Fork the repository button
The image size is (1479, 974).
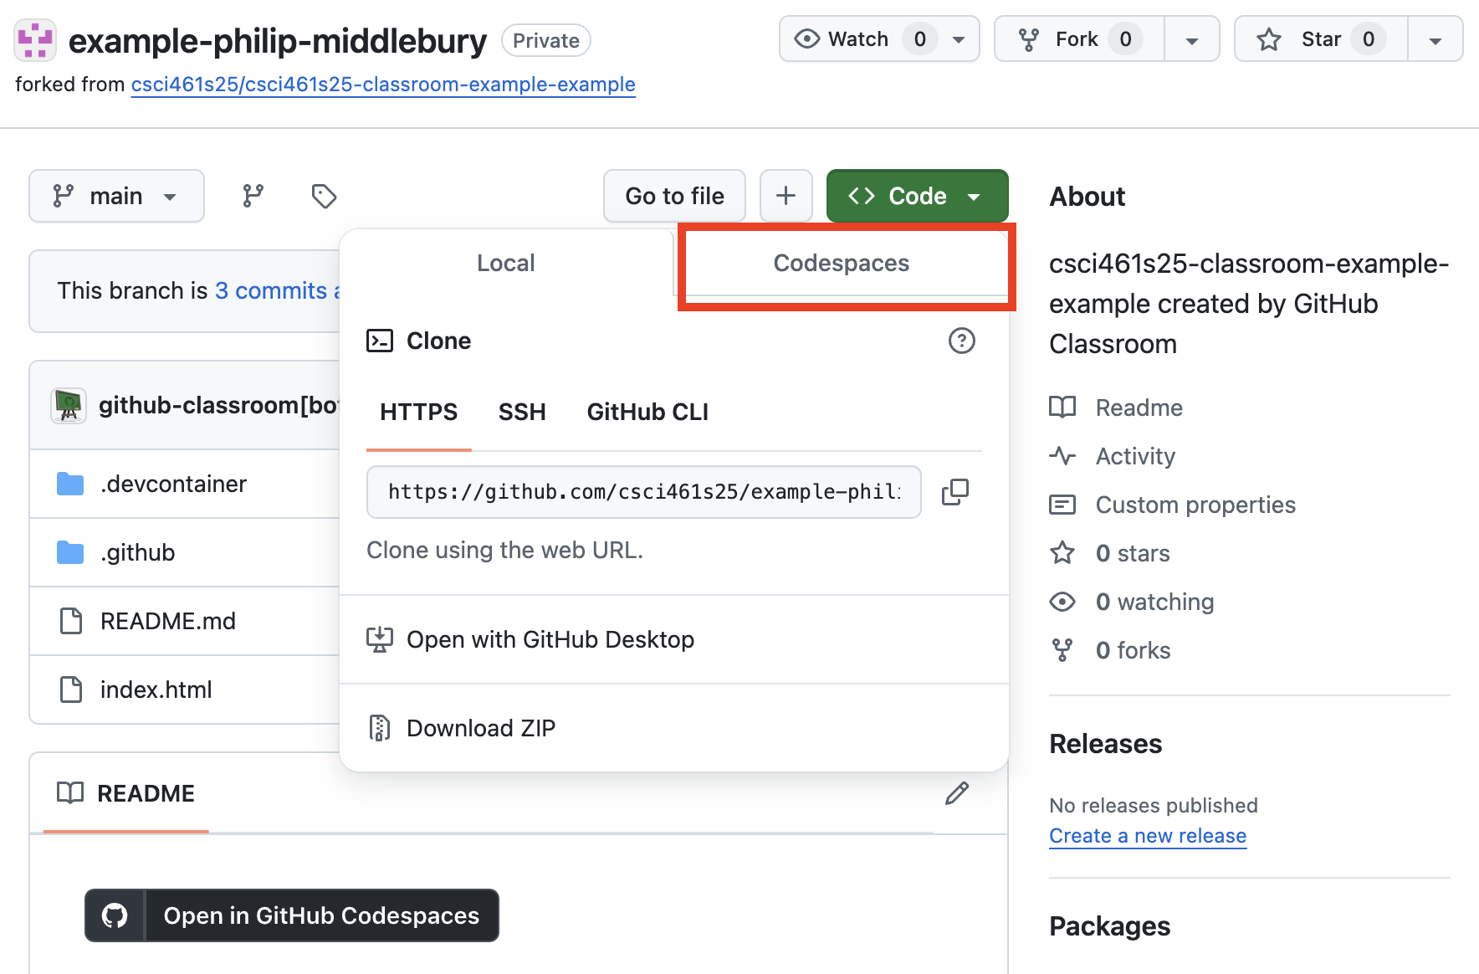1079,39
